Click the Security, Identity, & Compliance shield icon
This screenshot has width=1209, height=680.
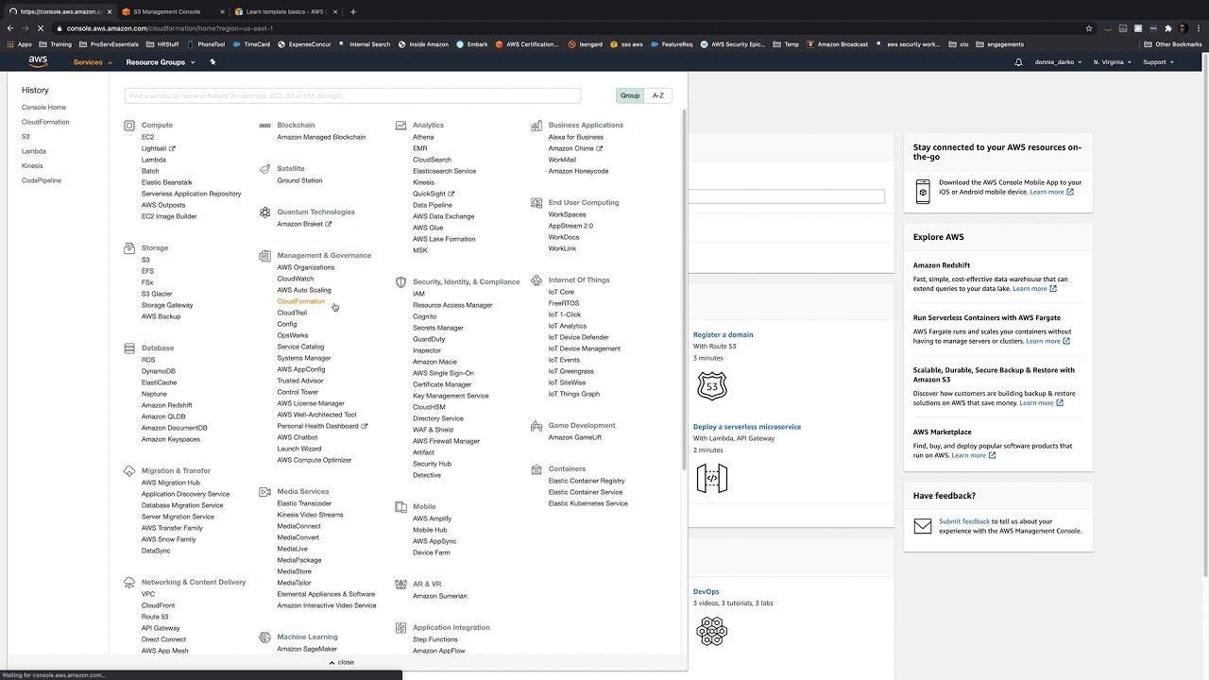[401, 281]
